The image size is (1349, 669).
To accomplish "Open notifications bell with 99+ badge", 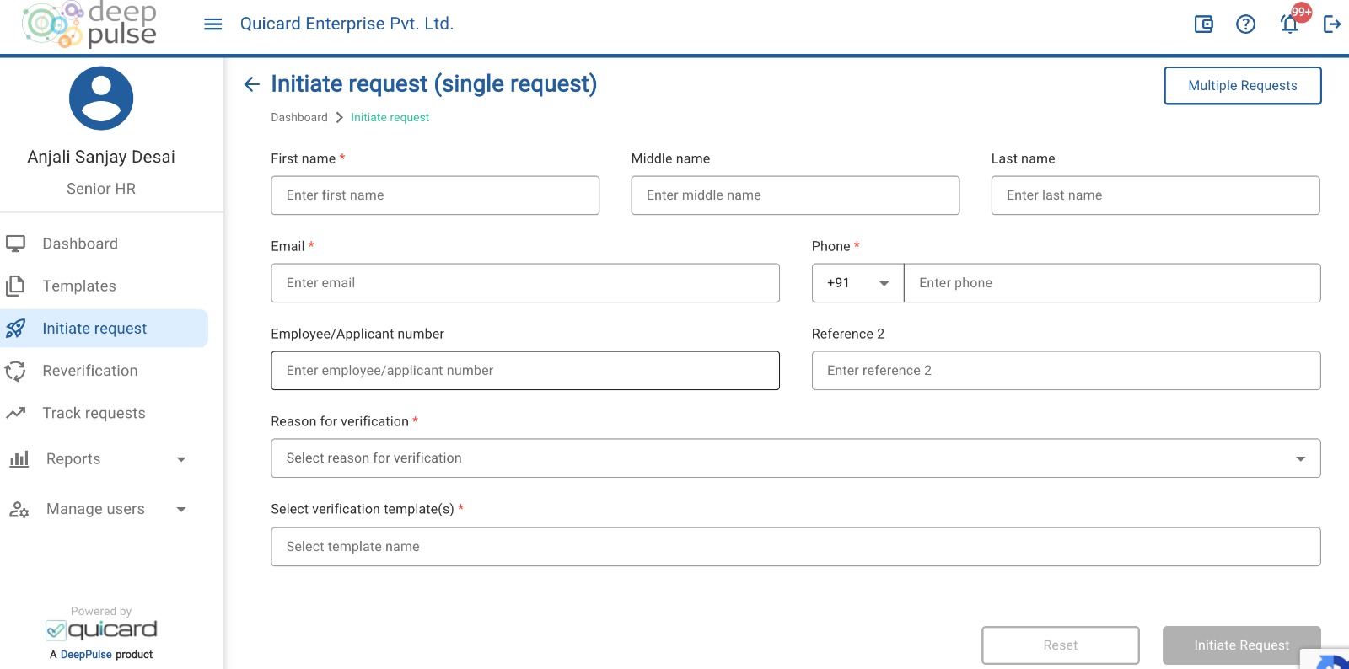I will pyautogui.click(x=1290, y=24).
